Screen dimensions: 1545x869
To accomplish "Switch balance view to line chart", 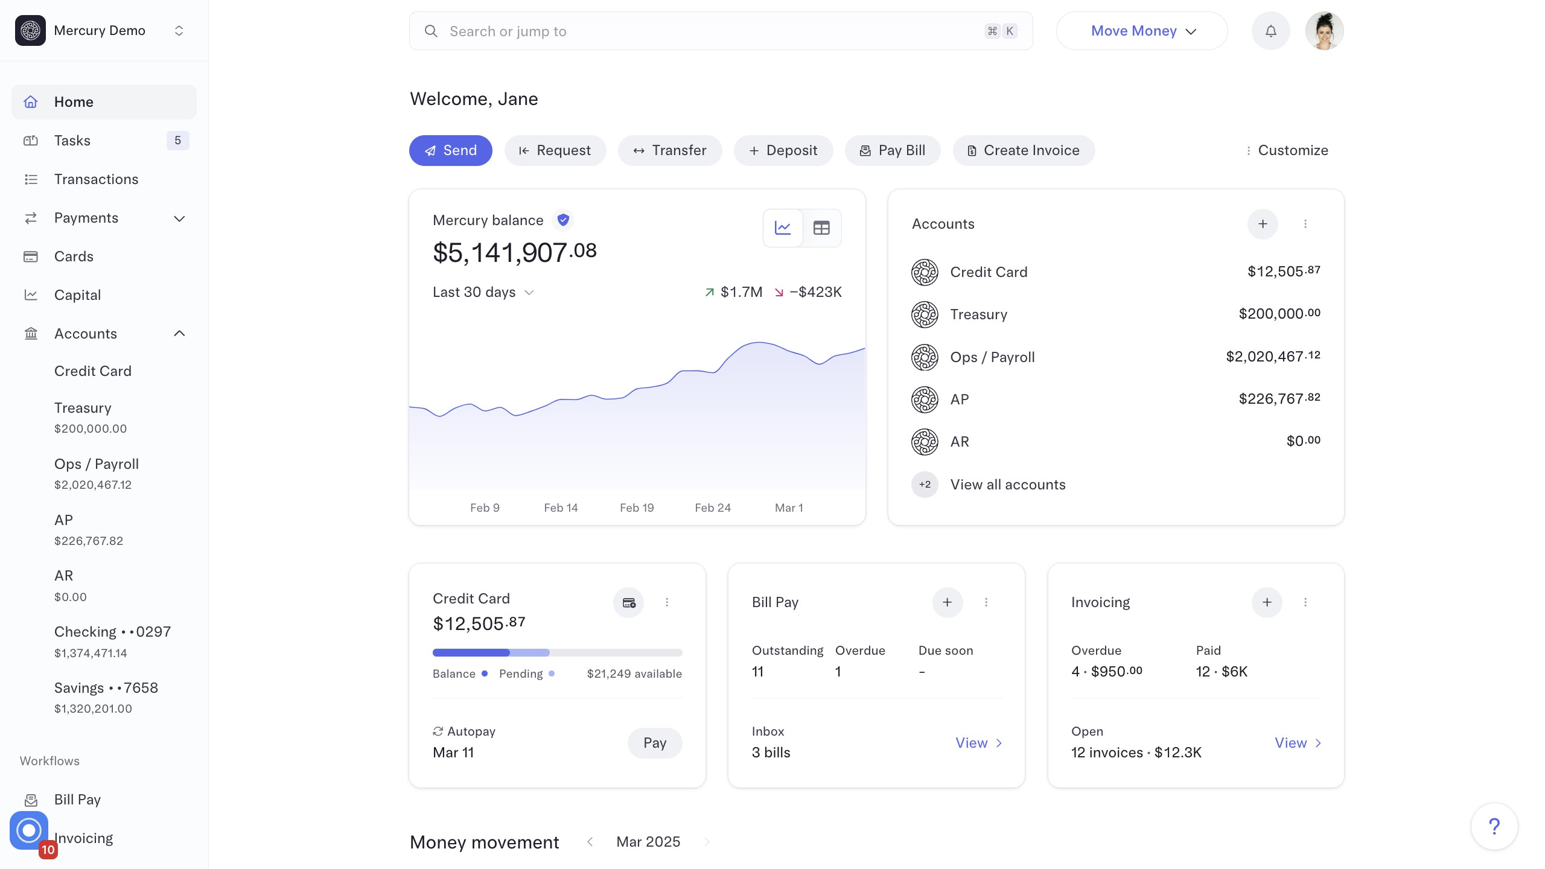I will (x=783, y=228).
